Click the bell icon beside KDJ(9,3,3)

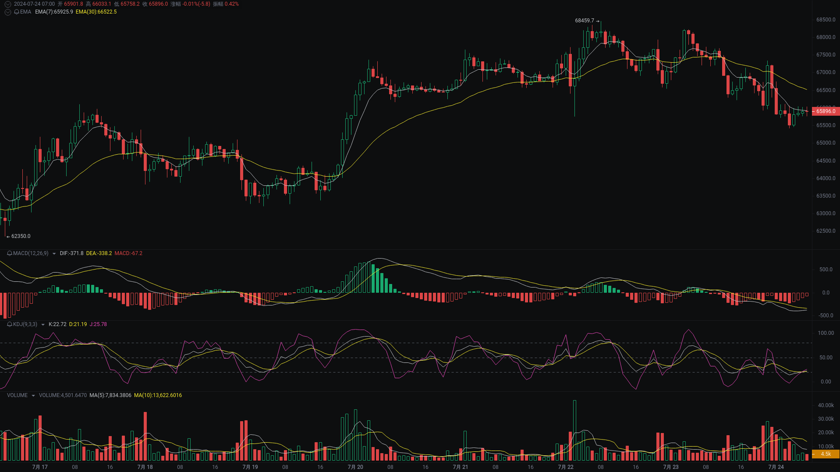click(10, 324)
